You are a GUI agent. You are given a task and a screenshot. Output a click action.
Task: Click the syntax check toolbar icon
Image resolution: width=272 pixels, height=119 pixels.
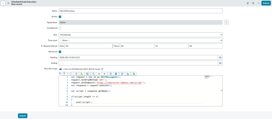tap(128, 74)
